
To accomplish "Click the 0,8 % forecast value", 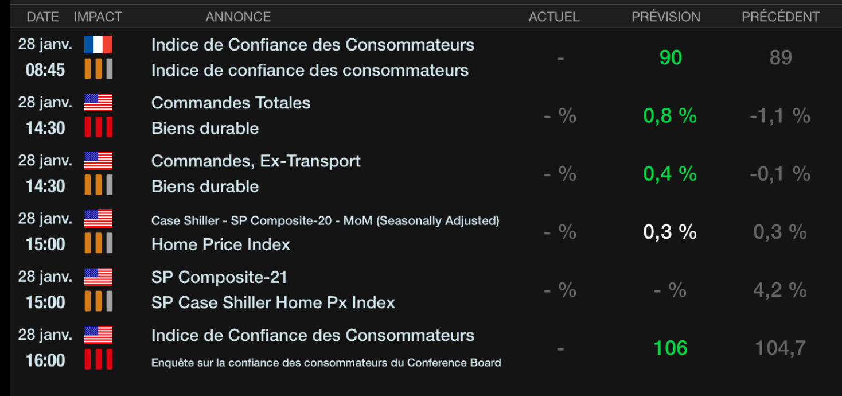I will point(670,116).
